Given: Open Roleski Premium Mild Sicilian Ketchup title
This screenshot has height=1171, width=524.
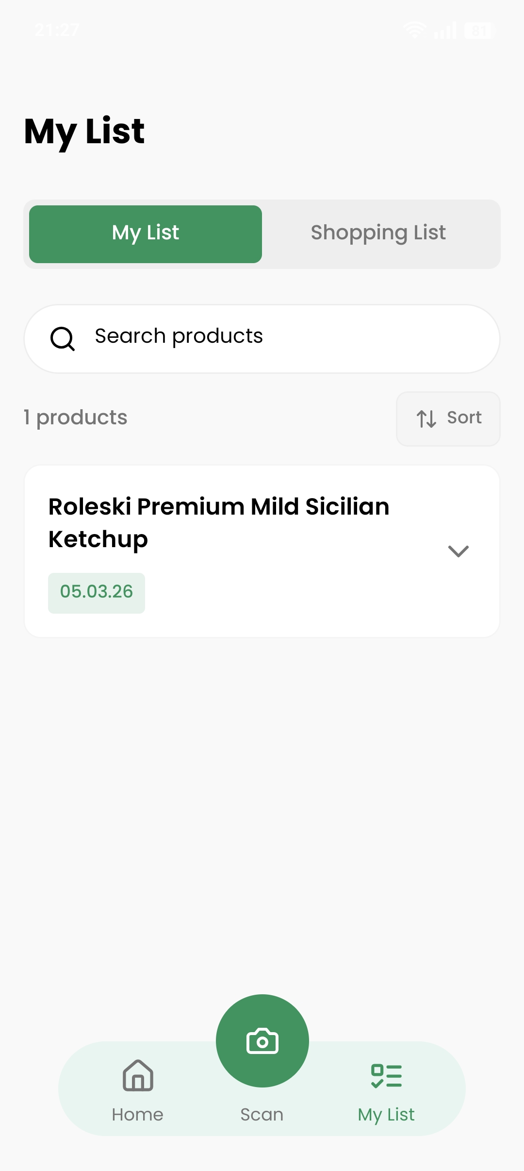Looking at the screenshot, I should [219, 523].
